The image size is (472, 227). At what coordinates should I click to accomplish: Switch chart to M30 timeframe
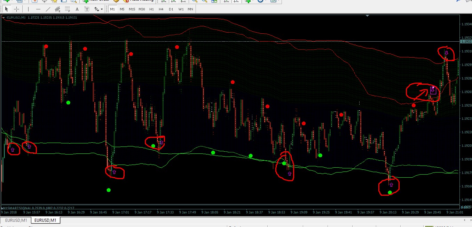tap(142, 9)
